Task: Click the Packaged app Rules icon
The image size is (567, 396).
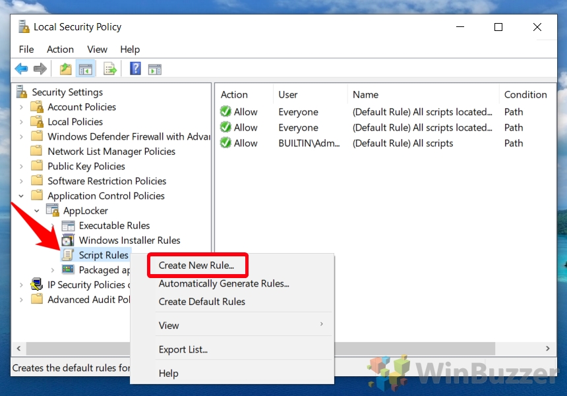Action: [68, 269]
